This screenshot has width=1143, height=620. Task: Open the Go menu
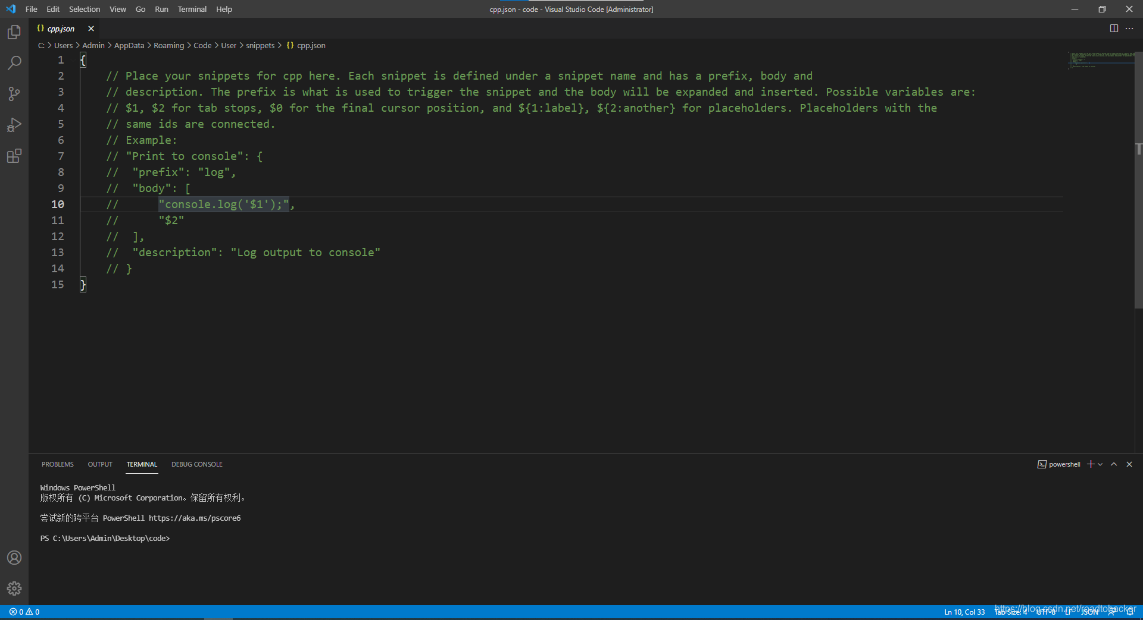tap(140, 9)
